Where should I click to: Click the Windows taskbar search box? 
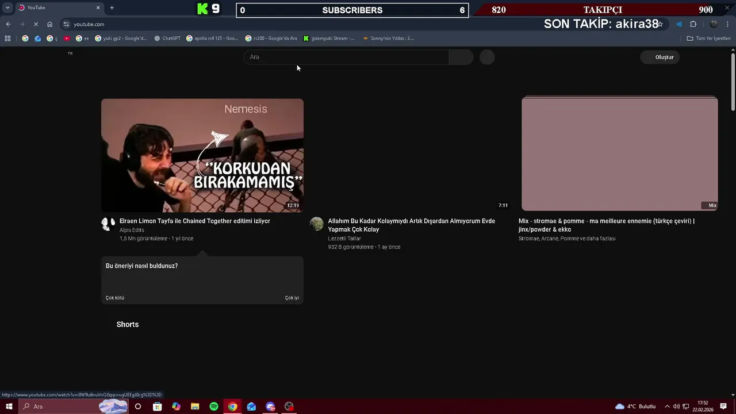[x=73, y=407]
